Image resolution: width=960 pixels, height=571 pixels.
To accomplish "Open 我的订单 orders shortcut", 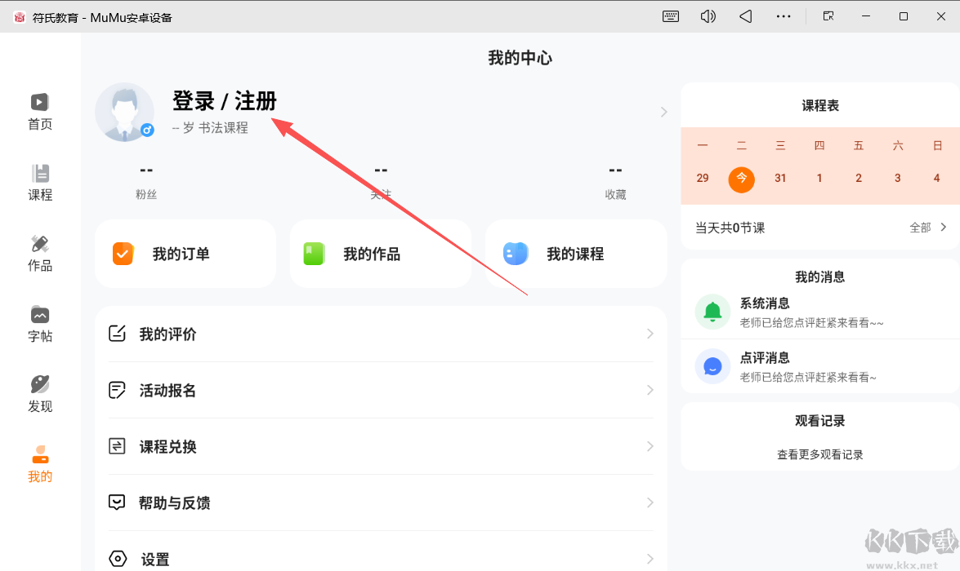I will [x=185, y=254].
